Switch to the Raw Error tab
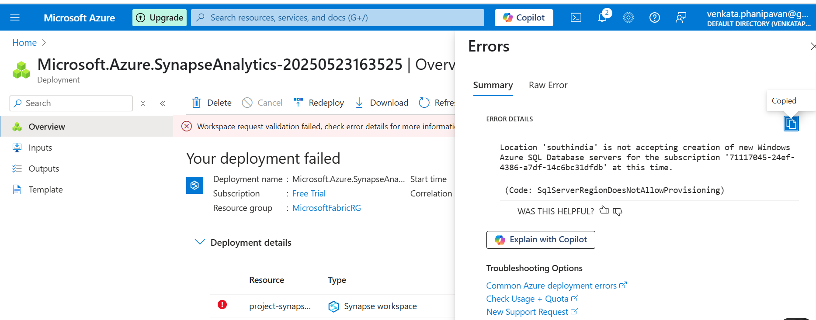Viewport: 816px width, 320px height. (548, 85)
